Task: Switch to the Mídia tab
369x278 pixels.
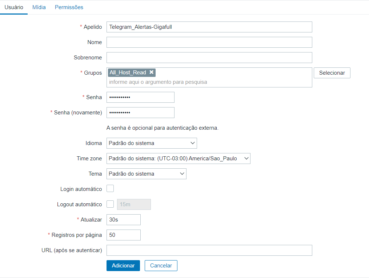Action: (39, 7)
